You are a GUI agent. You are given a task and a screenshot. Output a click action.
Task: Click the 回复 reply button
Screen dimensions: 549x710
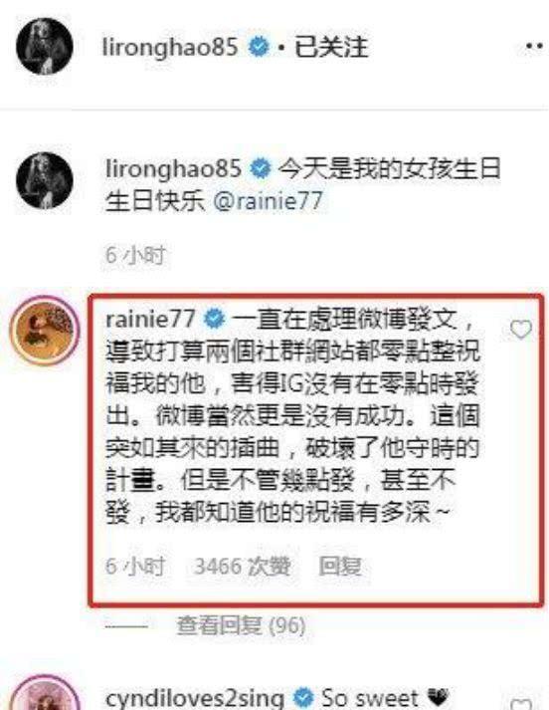[340, 566]
